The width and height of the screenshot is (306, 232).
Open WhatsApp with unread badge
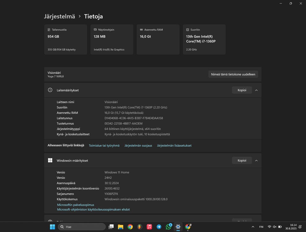[x=169, y=227]
